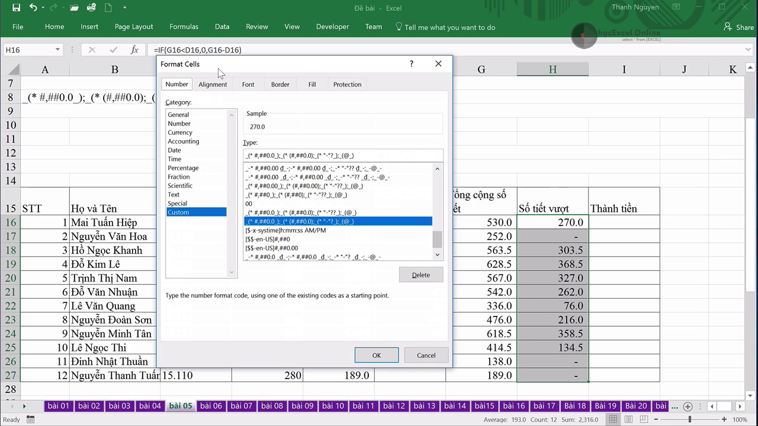Enable Page Break Preview view
This screenshot has width=758, height=426.
(643, 419)
